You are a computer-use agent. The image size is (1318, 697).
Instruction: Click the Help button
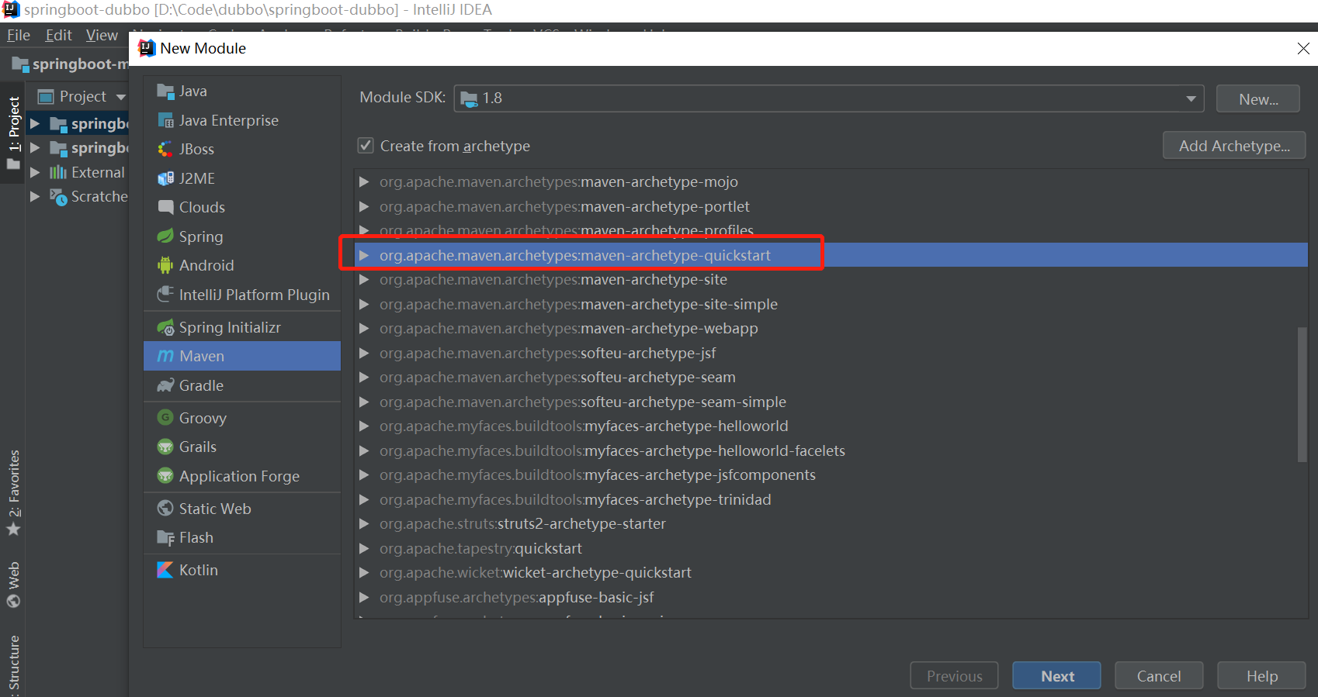click(x=1261, y=676)
